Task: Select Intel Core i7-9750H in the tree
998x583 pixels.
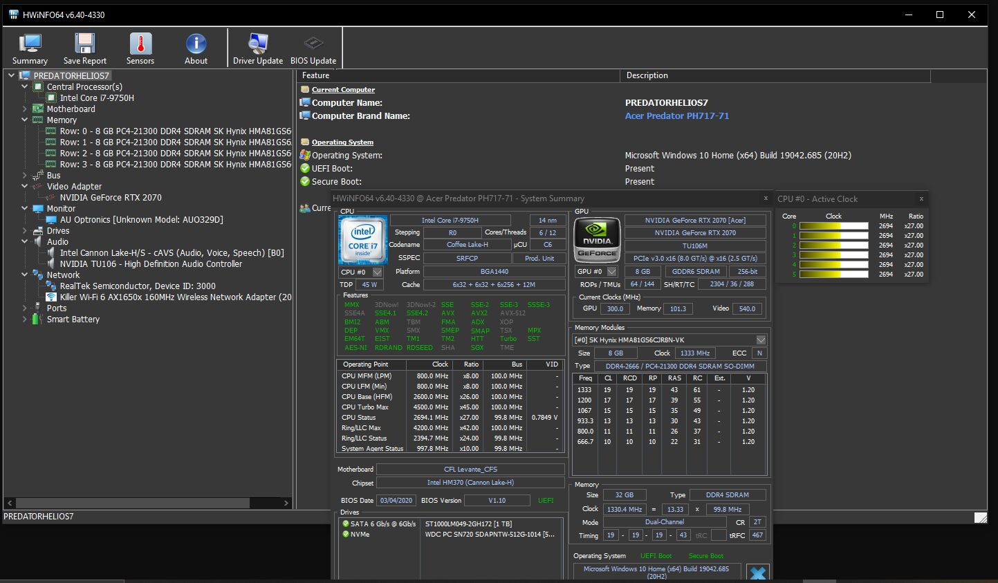Action: coord(97,98)
